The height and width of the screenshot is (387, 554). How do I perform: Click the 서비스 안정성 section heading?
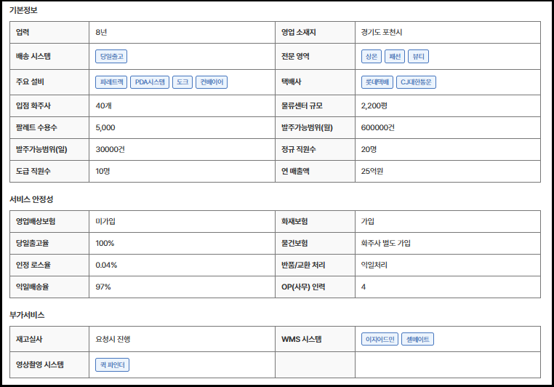(x=31, y=199)
